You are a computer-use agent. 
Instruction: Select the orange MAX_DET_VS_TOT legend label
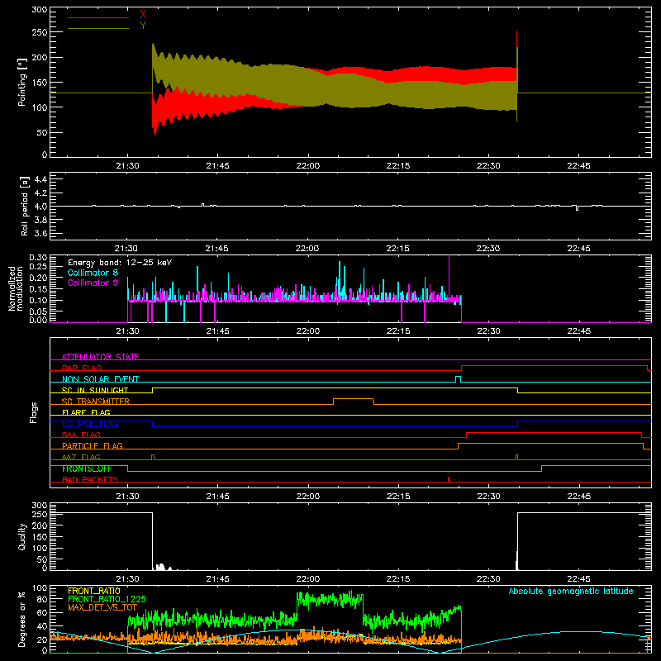[x=102, y=607]
